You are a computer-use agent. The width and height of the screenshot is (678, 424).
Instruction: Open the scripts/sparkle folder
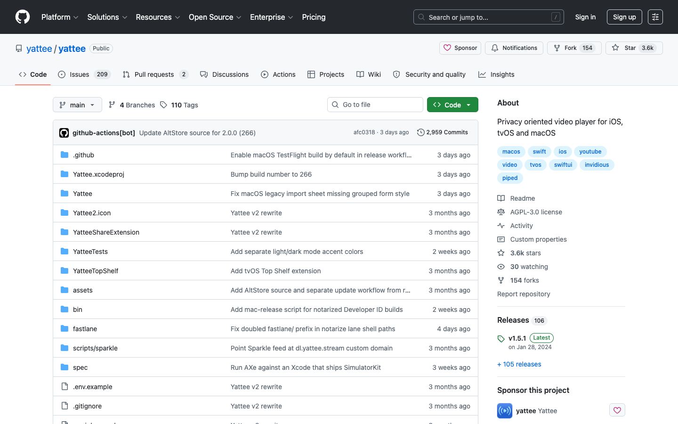click(95, 348)
